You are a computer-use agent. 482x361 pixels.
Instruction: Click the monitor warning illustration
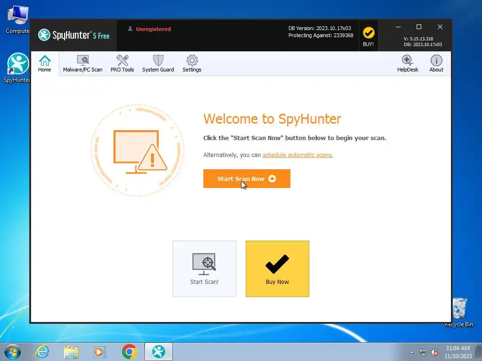137,150
